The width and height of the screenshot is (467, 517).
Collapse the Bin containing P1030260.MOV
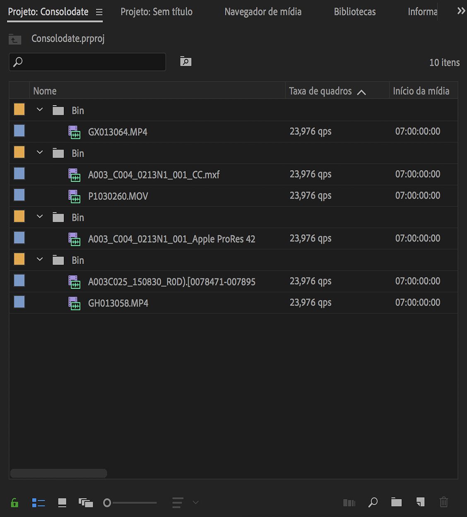40,152
